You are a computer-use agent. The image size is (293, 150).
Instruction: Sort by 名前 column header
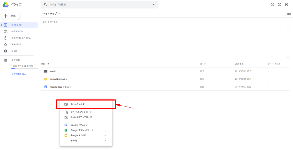[43, 64]
